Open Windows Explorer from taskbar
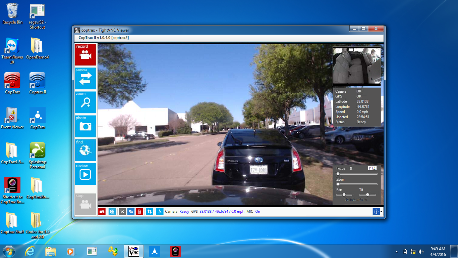 click(50, 251)
